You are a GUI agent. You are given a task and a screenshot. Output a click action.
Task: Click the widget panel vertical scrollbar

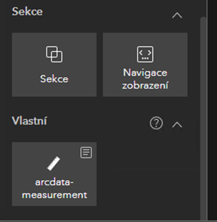coord(203,118)
